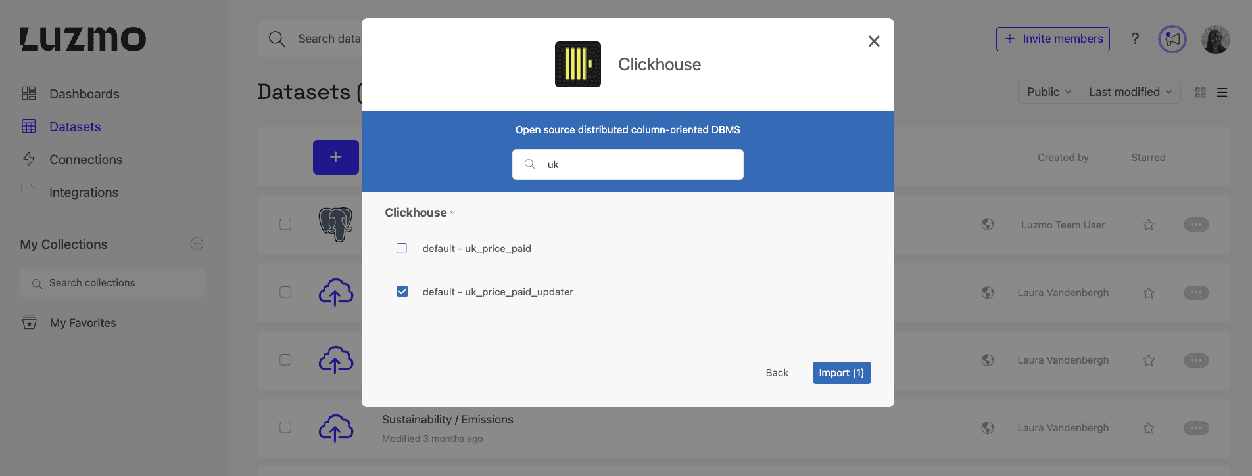Click the help question mark icon
Image resolution: width=1252 pixels, height=476 pixels.
point(1135,39)
